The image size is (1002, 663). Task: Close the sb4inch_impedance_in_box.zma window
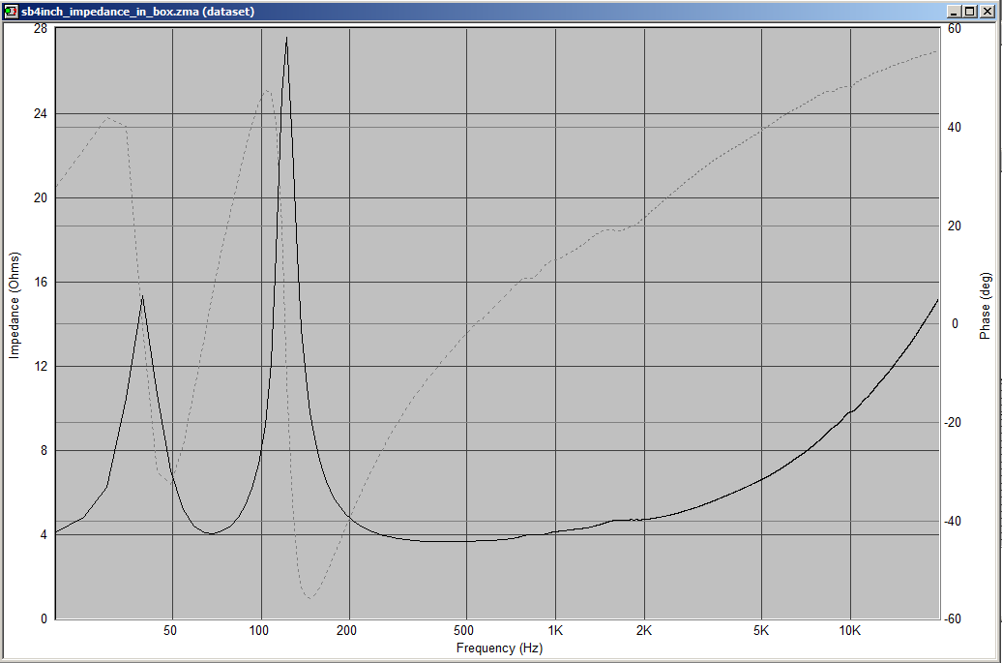pyautogui.click(x=987, y=12)
